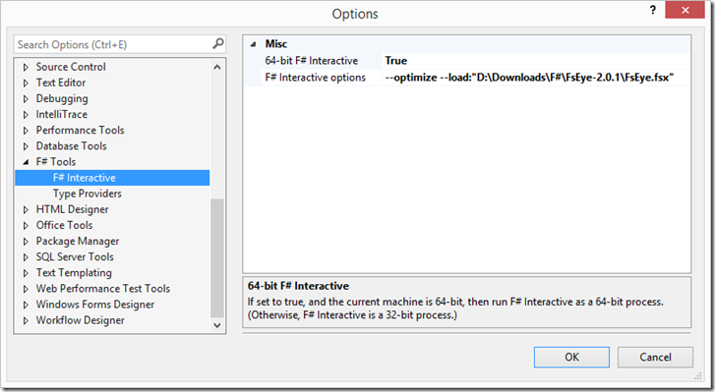This screenshot has width=715, height=392.
Task: Click the tree scrollbar up arrow
Action: pyautogui.click(x=217, y=67)
